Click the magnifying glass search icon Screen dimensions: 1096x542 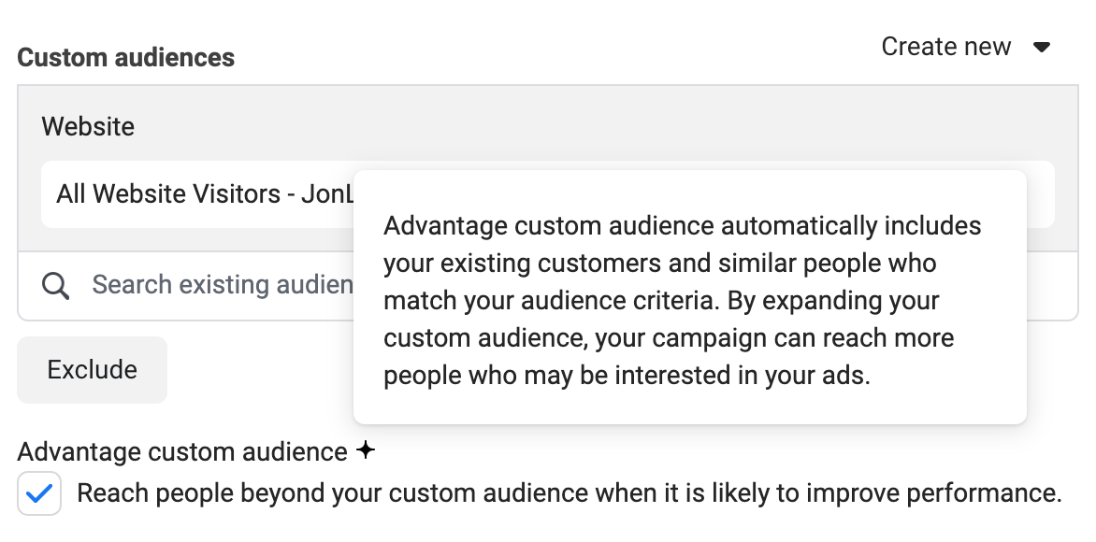(55, 285)
